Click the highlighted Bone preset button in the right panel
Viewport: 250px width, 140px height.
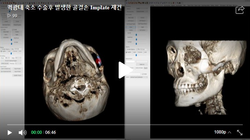point(131,27)
